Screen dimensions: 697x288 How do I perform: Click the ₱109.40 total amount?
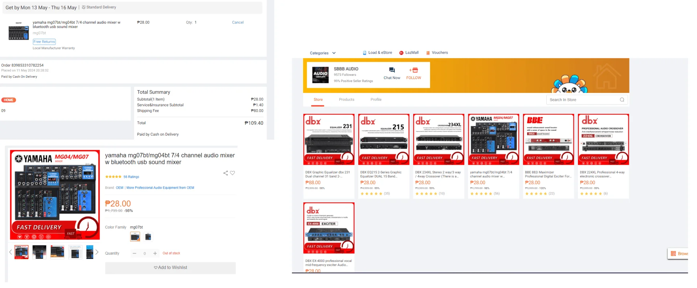[x=254, y=123]
